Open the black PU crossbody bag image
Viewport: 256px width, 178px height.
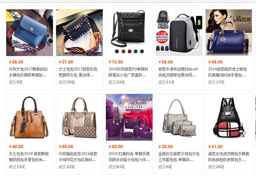point(129,33)
